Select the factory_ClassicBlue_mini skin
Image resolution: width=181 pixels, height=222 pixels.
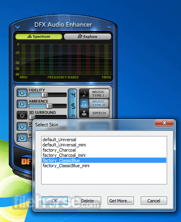(x=104, y=166)
